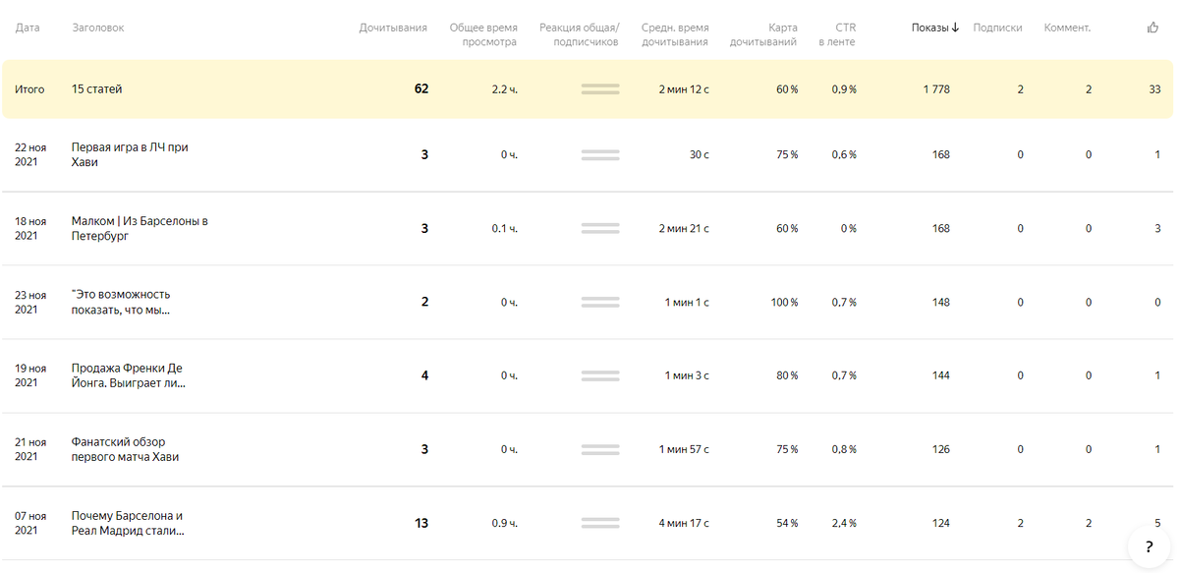Open article "Малком | Из Барселоны в Петербург"
1179x573 pixels.
tap(140, 228)
